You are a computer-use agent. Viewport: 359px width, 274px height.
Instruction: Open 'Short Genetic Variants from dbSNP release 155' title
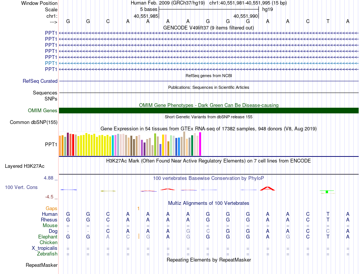209,117
